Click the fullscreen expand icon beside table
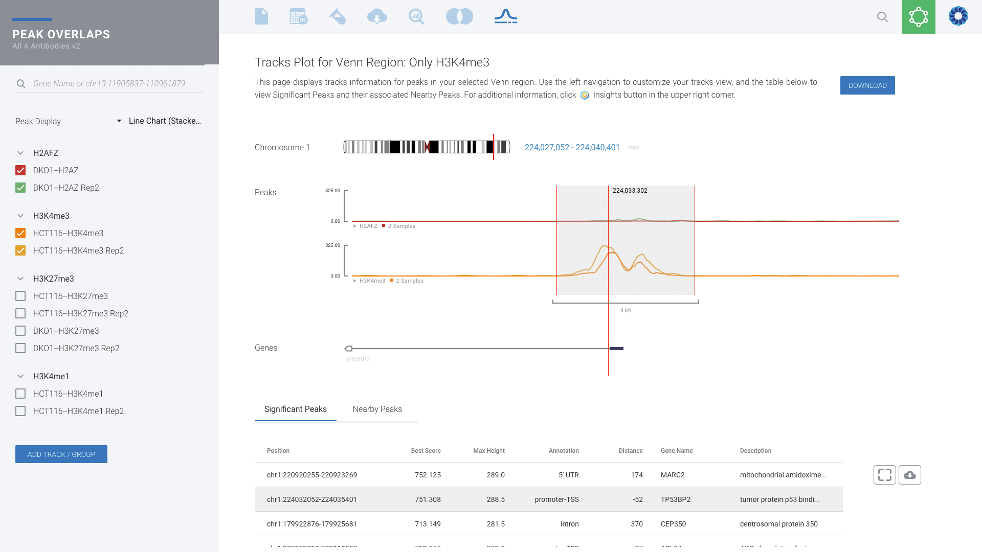The width and height of the screenshot is (982, 552). pos(885,475)
